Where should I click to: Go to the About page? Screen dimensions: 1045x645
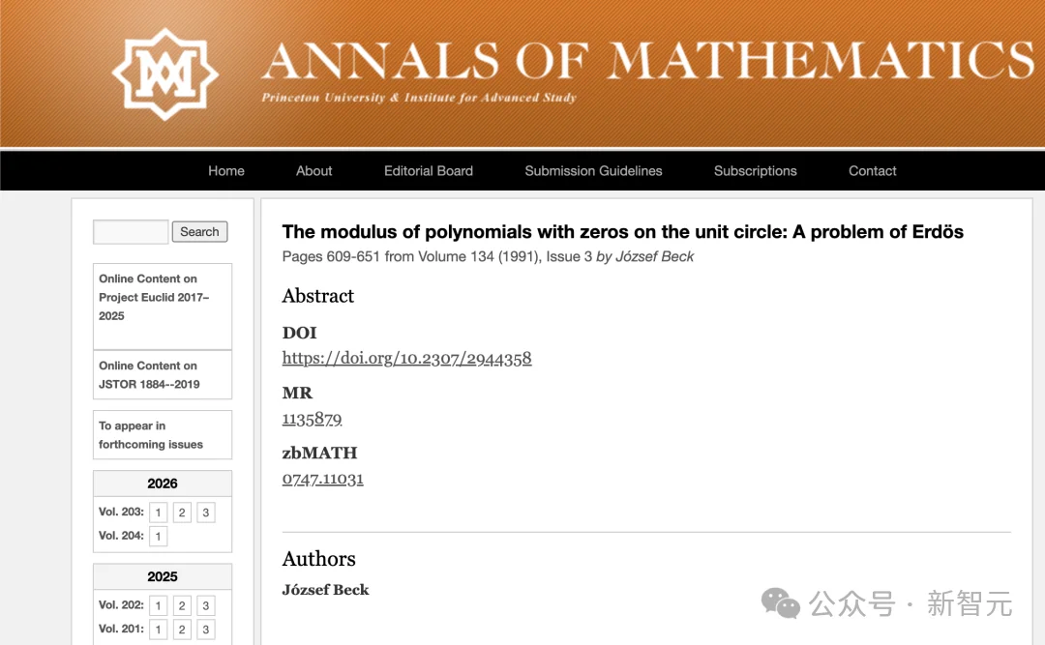click(x=313, y=170)
